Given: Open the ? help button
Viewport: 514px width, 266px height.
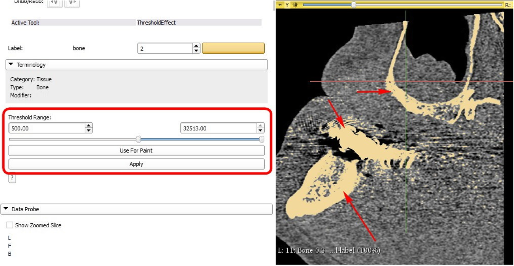Looking at the screenshot, I should (12, 178).
